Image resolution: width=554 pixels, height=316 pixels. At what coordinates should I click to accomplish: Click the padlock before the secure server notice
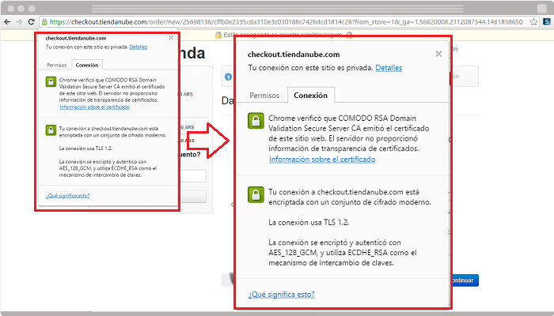tap(218, 35)
